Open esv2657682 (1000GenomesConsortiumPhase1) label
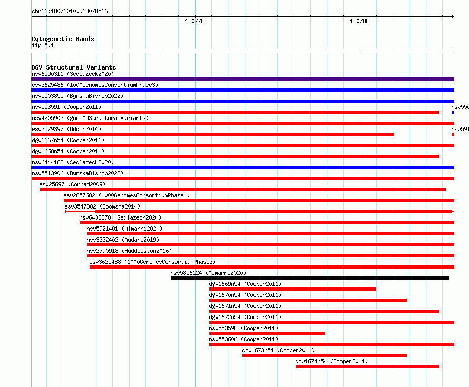 [x=126, y=195]
